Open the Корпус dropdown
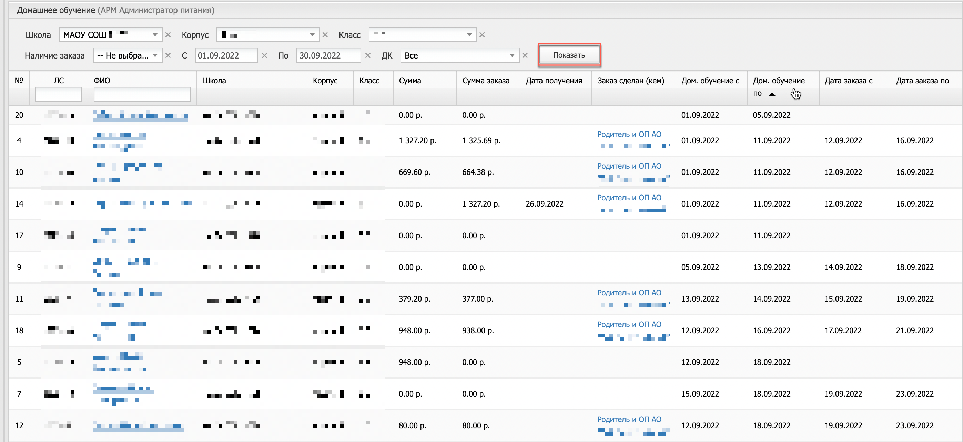 pos(268,35)
